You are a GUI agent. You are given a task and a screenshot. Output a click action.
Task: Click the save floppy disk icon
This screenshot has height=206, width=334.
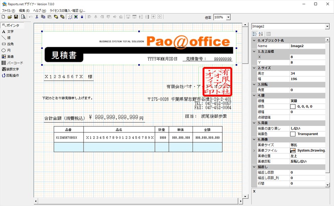coord(16,17)
